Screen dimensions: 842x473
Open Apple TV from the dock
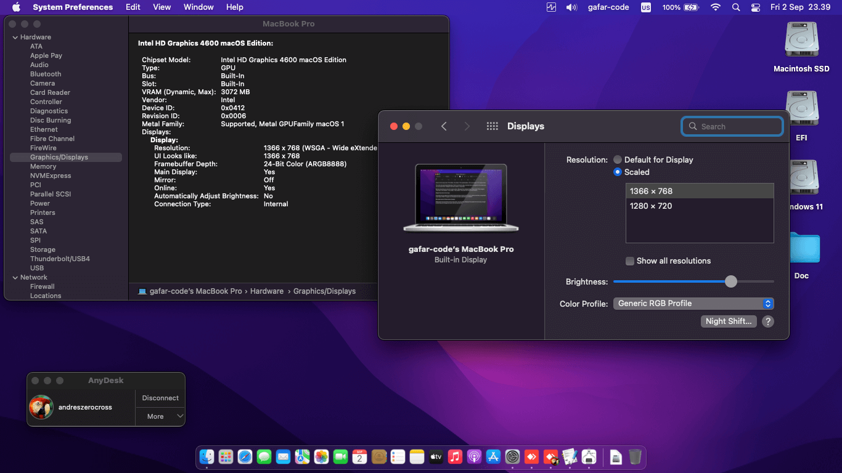pos(436,457)
